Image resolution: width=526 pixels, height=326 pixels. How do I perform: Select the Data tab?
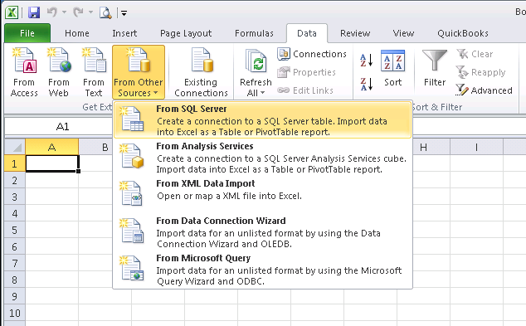coord(307,33)
